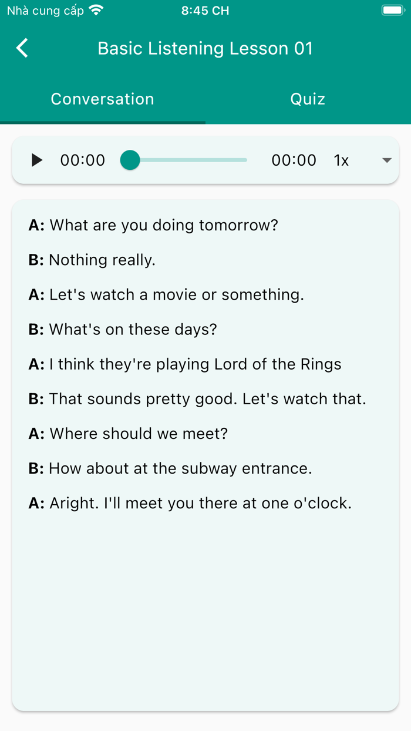Select the line 'What are you doing tomorrow?'

point(154,225)
